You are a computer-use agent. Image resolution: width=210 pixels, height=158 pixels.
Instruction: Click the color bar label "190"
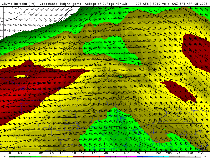158,153
